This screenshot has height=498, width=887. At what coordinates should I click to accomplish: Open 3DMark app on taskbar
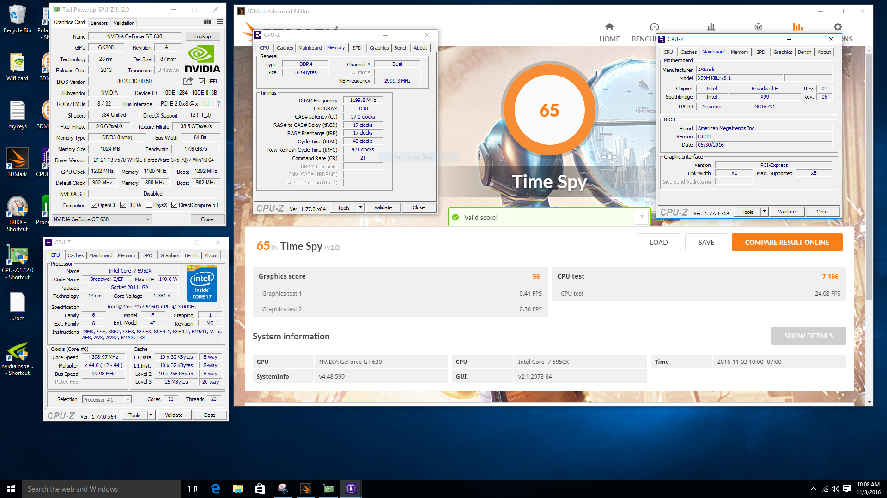coord(305,489)
